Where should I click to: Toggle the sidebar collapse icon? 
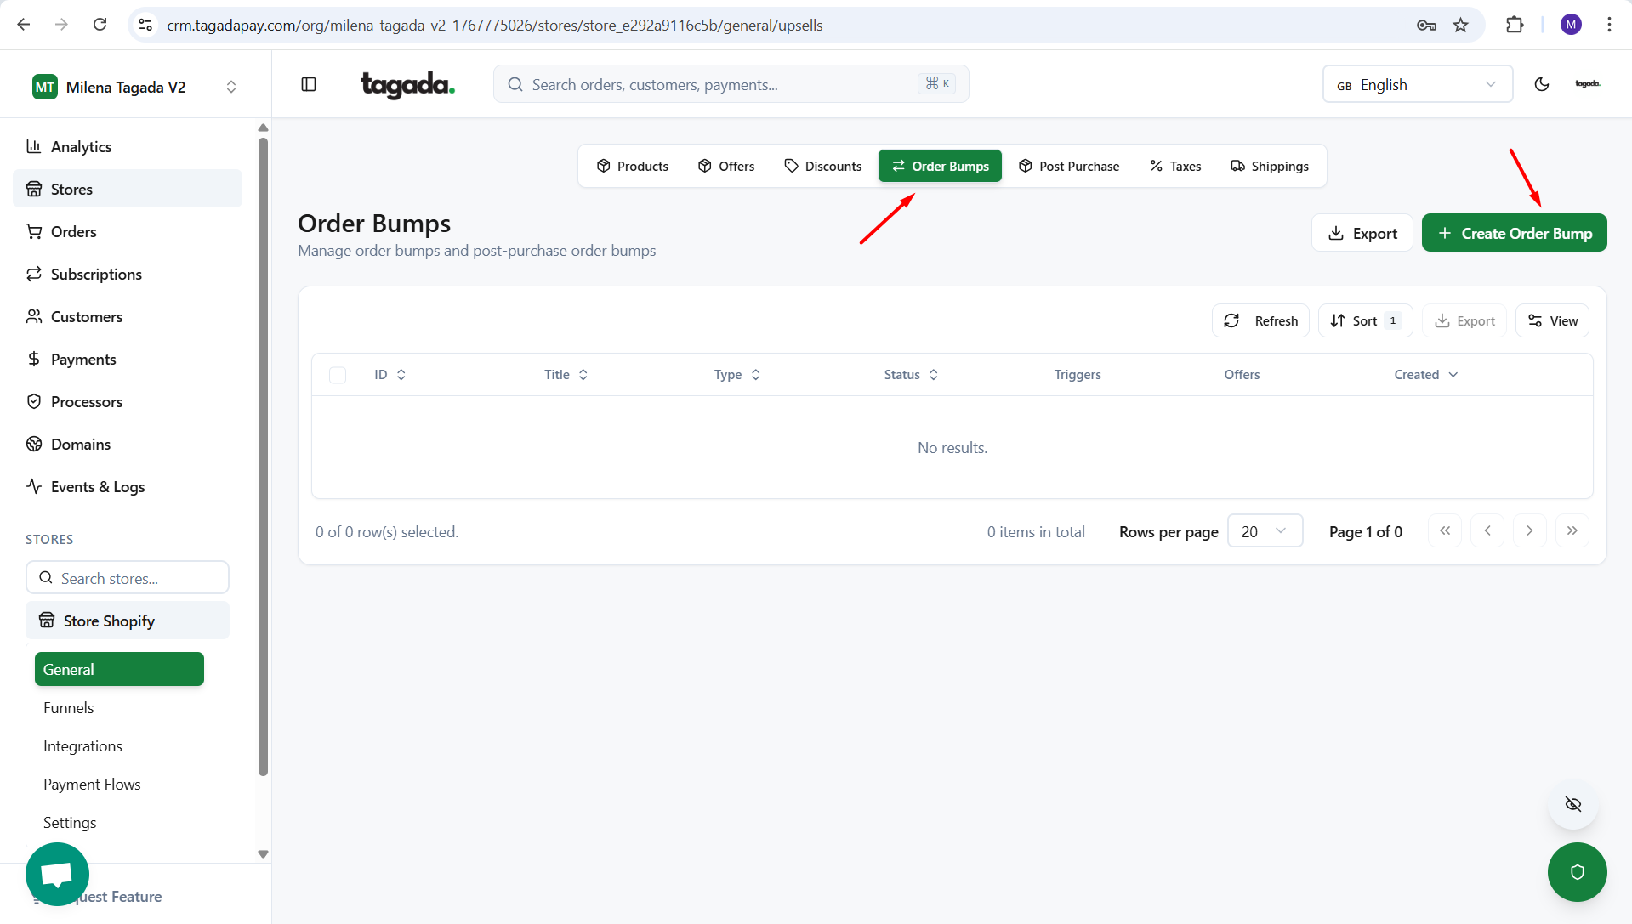click(309, 84)
